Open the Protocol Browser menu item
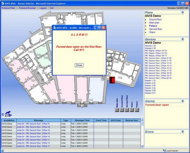Screen dimensions: 190x153 (27, 8)
